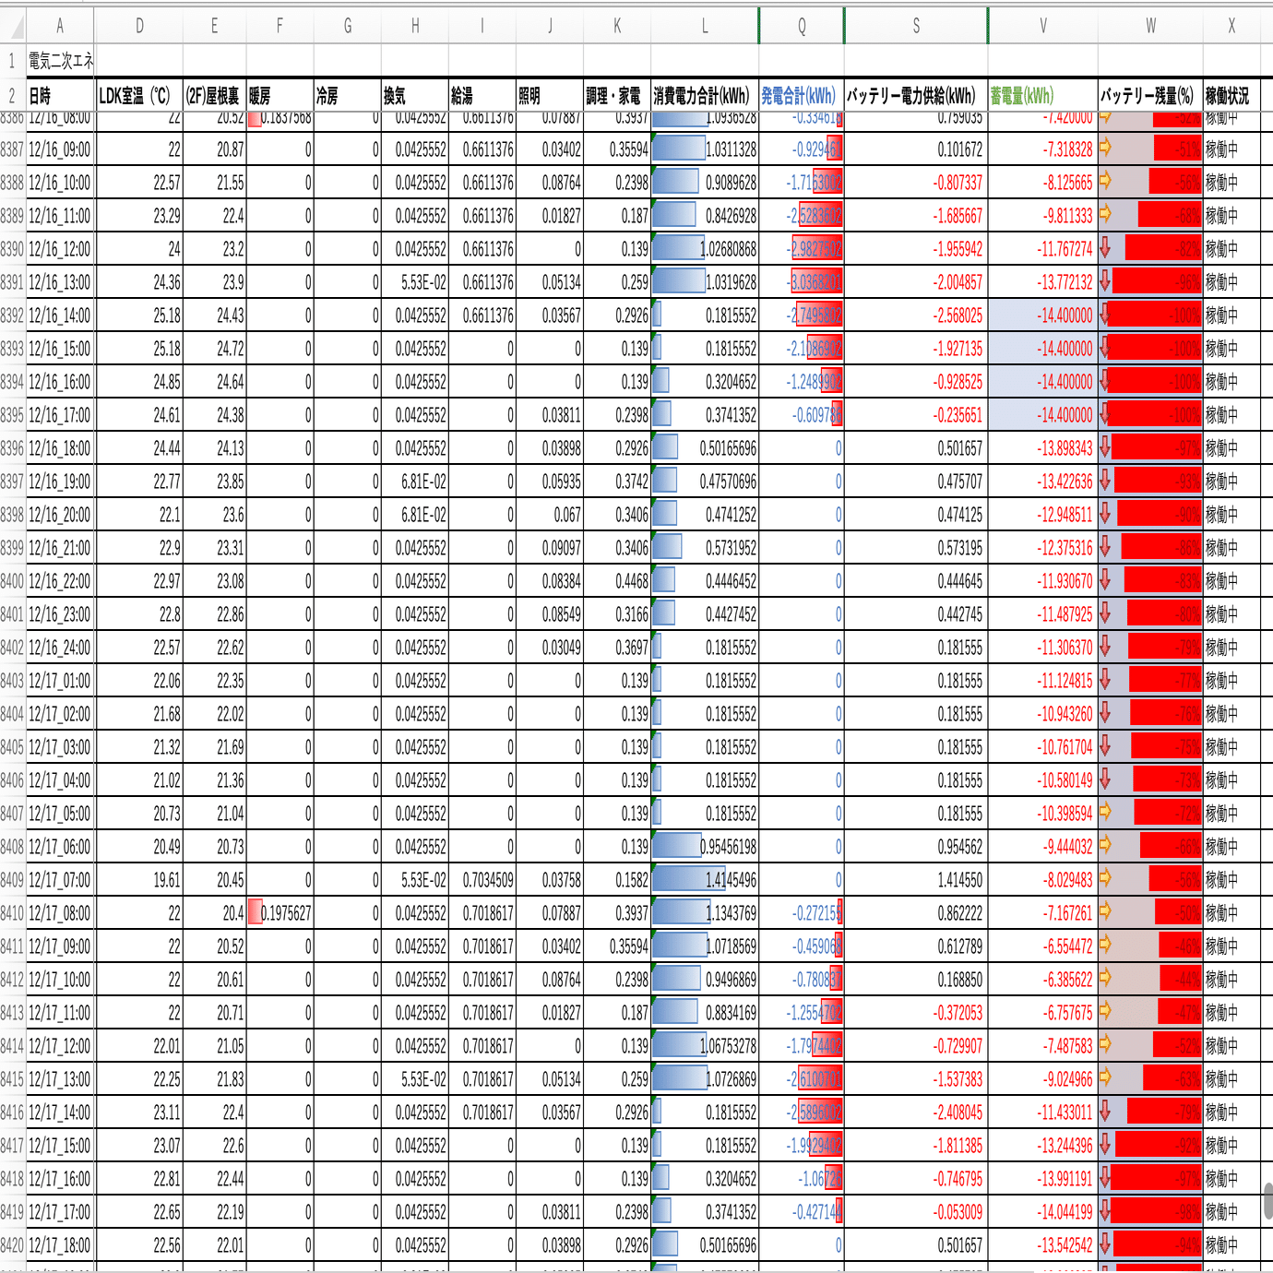Click room temperature cell 19.61
Viewport: 1273px width, 1273px height.
point(139,880)
